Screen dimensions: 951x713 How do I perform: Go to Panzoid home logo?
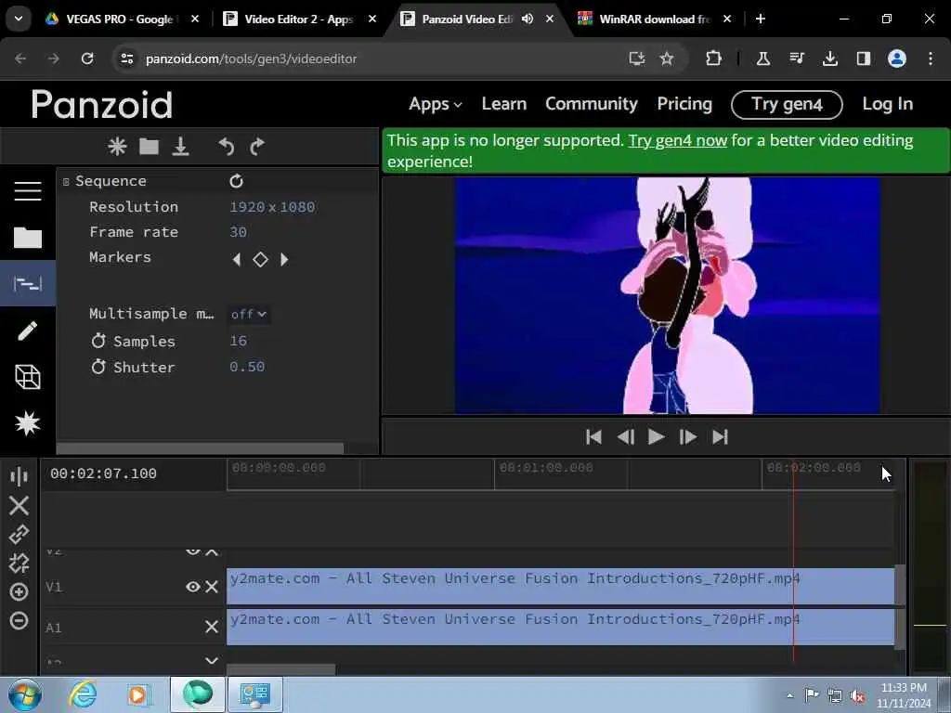(102, 104)
